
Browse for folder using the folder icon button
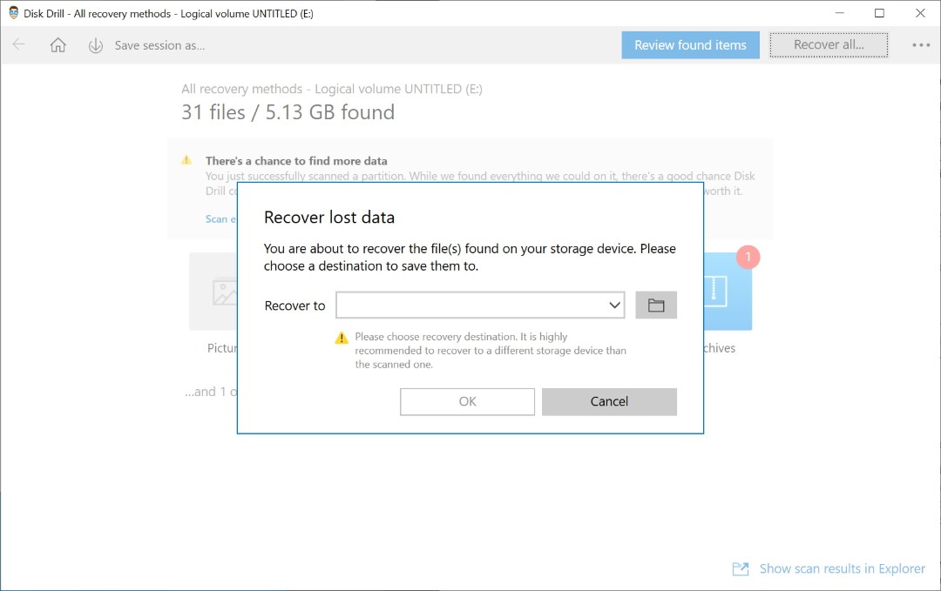[656, 306]
